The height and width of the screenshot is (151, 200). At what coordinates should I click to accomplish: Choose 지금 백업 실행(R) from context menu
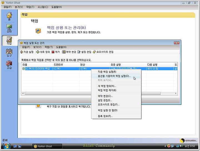(x=116, y=72)
